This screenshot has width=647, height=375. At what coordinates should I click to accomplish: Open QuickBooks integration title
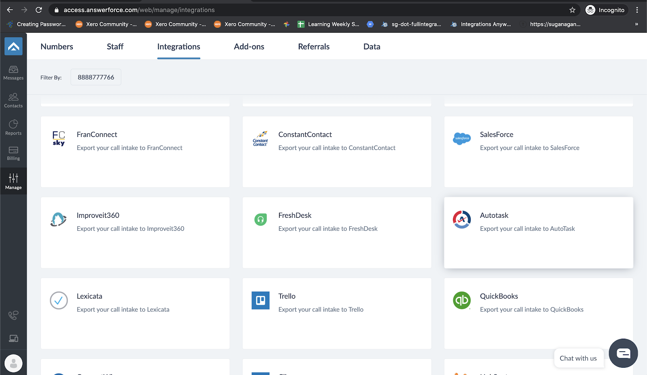(499, 296)
